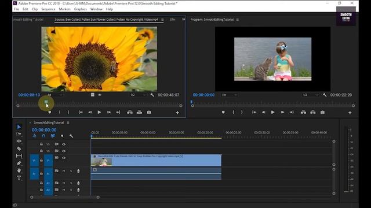Click Drag Audio Only waveform icon
This screenshot has height=208, width=371.
[x=100, y=95]
